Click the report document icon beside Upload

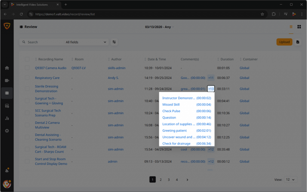(298, 42)
